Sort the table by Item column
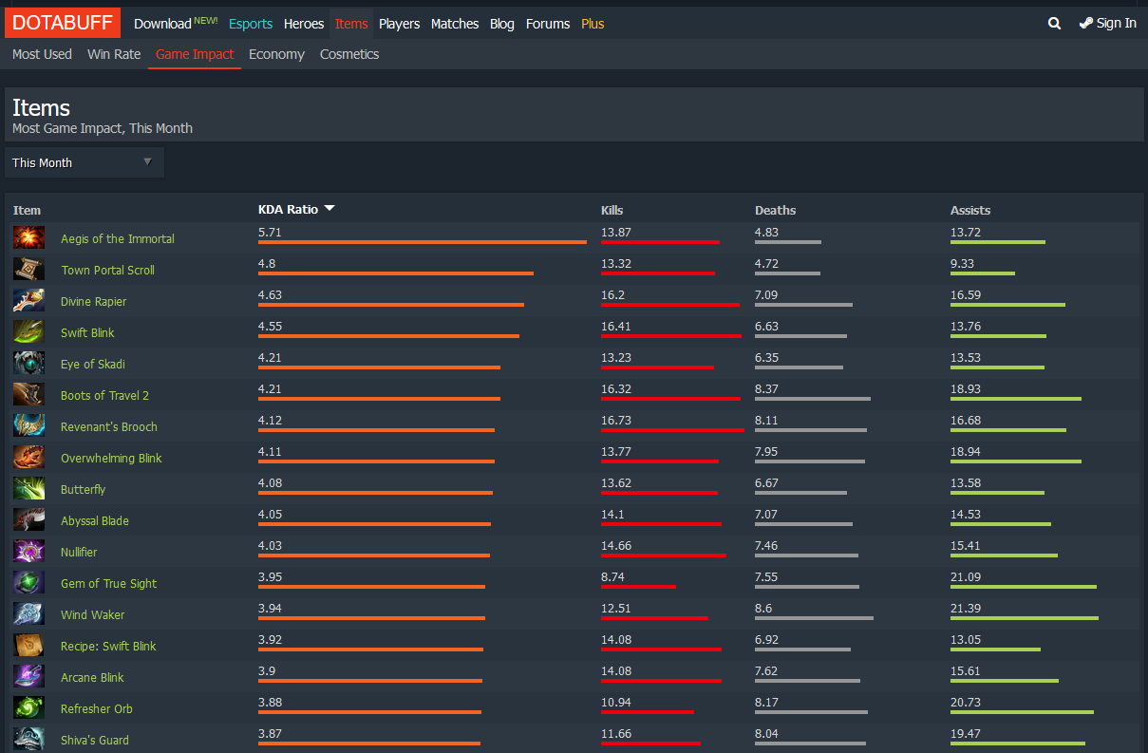The height and width of the screenshot is (753, 1148). point(28,210)
